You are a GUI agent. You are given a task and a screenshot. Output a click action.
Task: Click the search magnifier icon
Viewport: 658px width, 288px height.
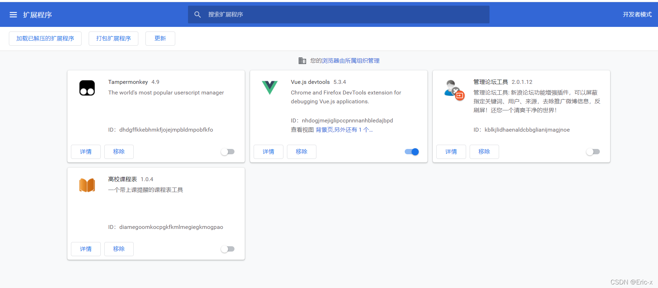pos(198,15)
